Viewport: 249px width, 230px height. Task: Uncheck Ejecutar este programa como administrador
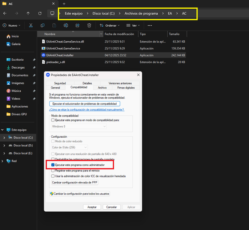(53, 165)
